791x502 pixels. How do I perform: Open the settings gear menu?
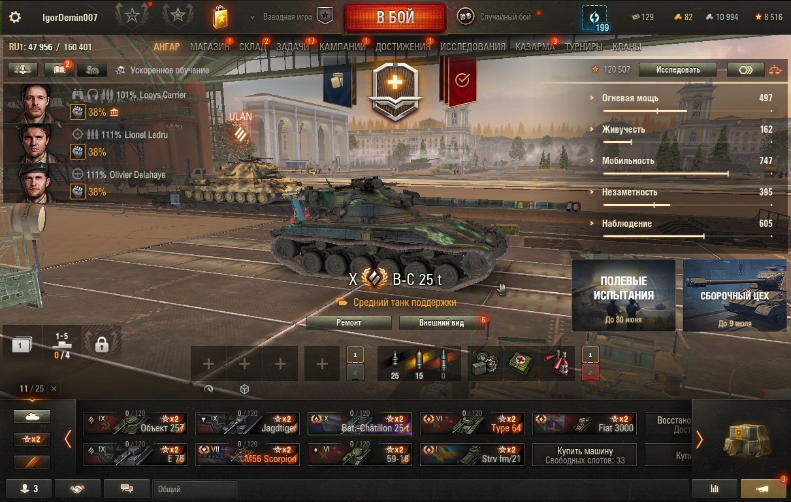pyautogui.click(x=15, y=17)
